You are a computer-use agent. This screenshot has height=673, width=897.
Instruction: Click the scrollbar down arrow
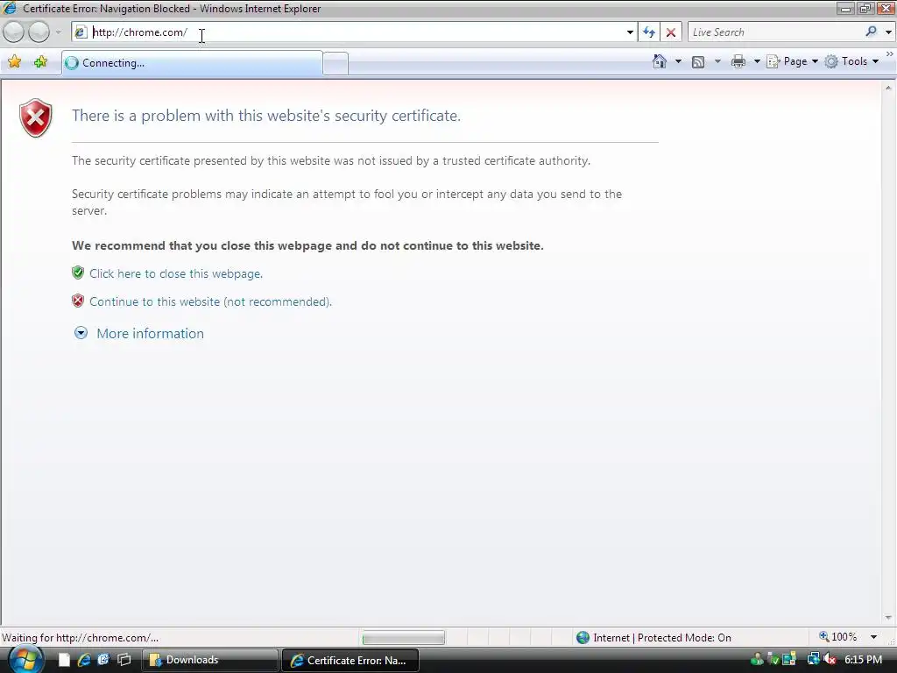[x=888, y=618]
